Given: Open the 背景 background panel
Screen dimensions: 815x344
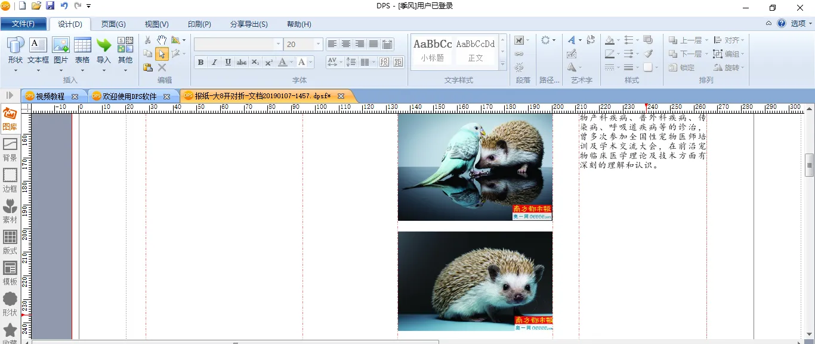Looking at the screenshot, I should click(x=10, y=149).
